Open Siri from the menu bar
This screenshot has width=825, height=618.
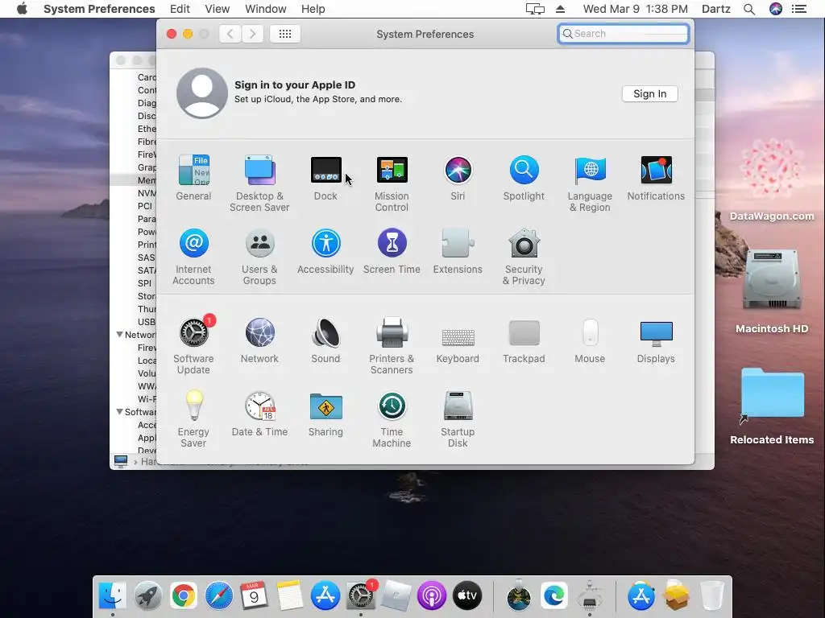point(776,9)
